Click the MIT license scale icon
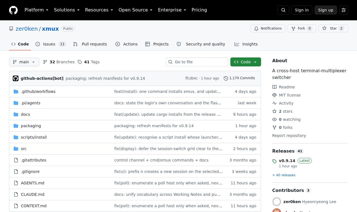This screenshot has height=212, width=357. point(274,95)
